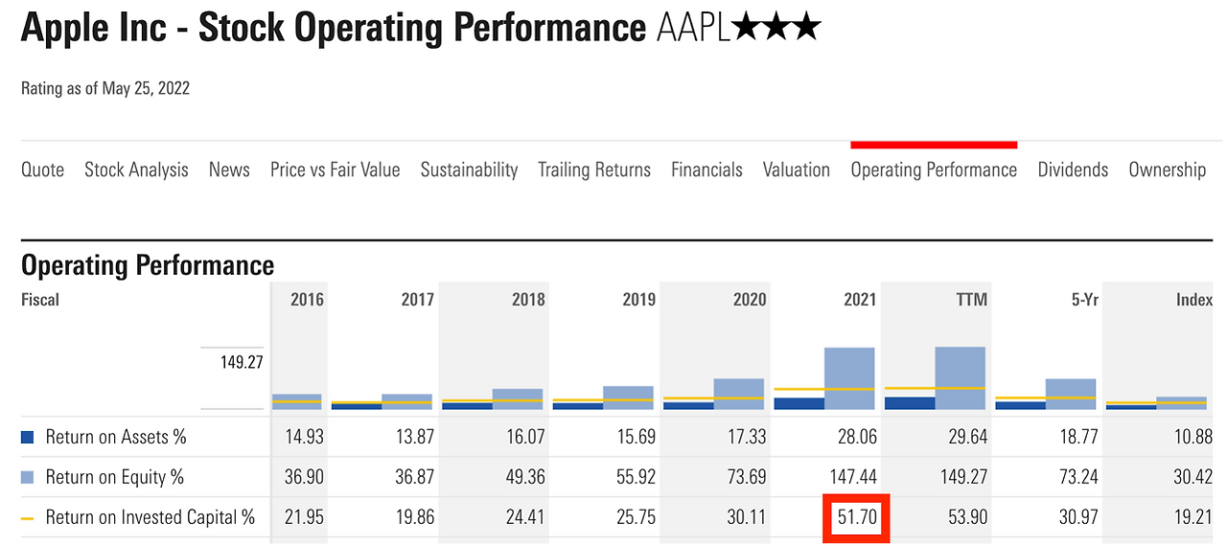This screenshot has height=546, width=1227.
Task: Select the Financials tab
Action: coord(706,170)
